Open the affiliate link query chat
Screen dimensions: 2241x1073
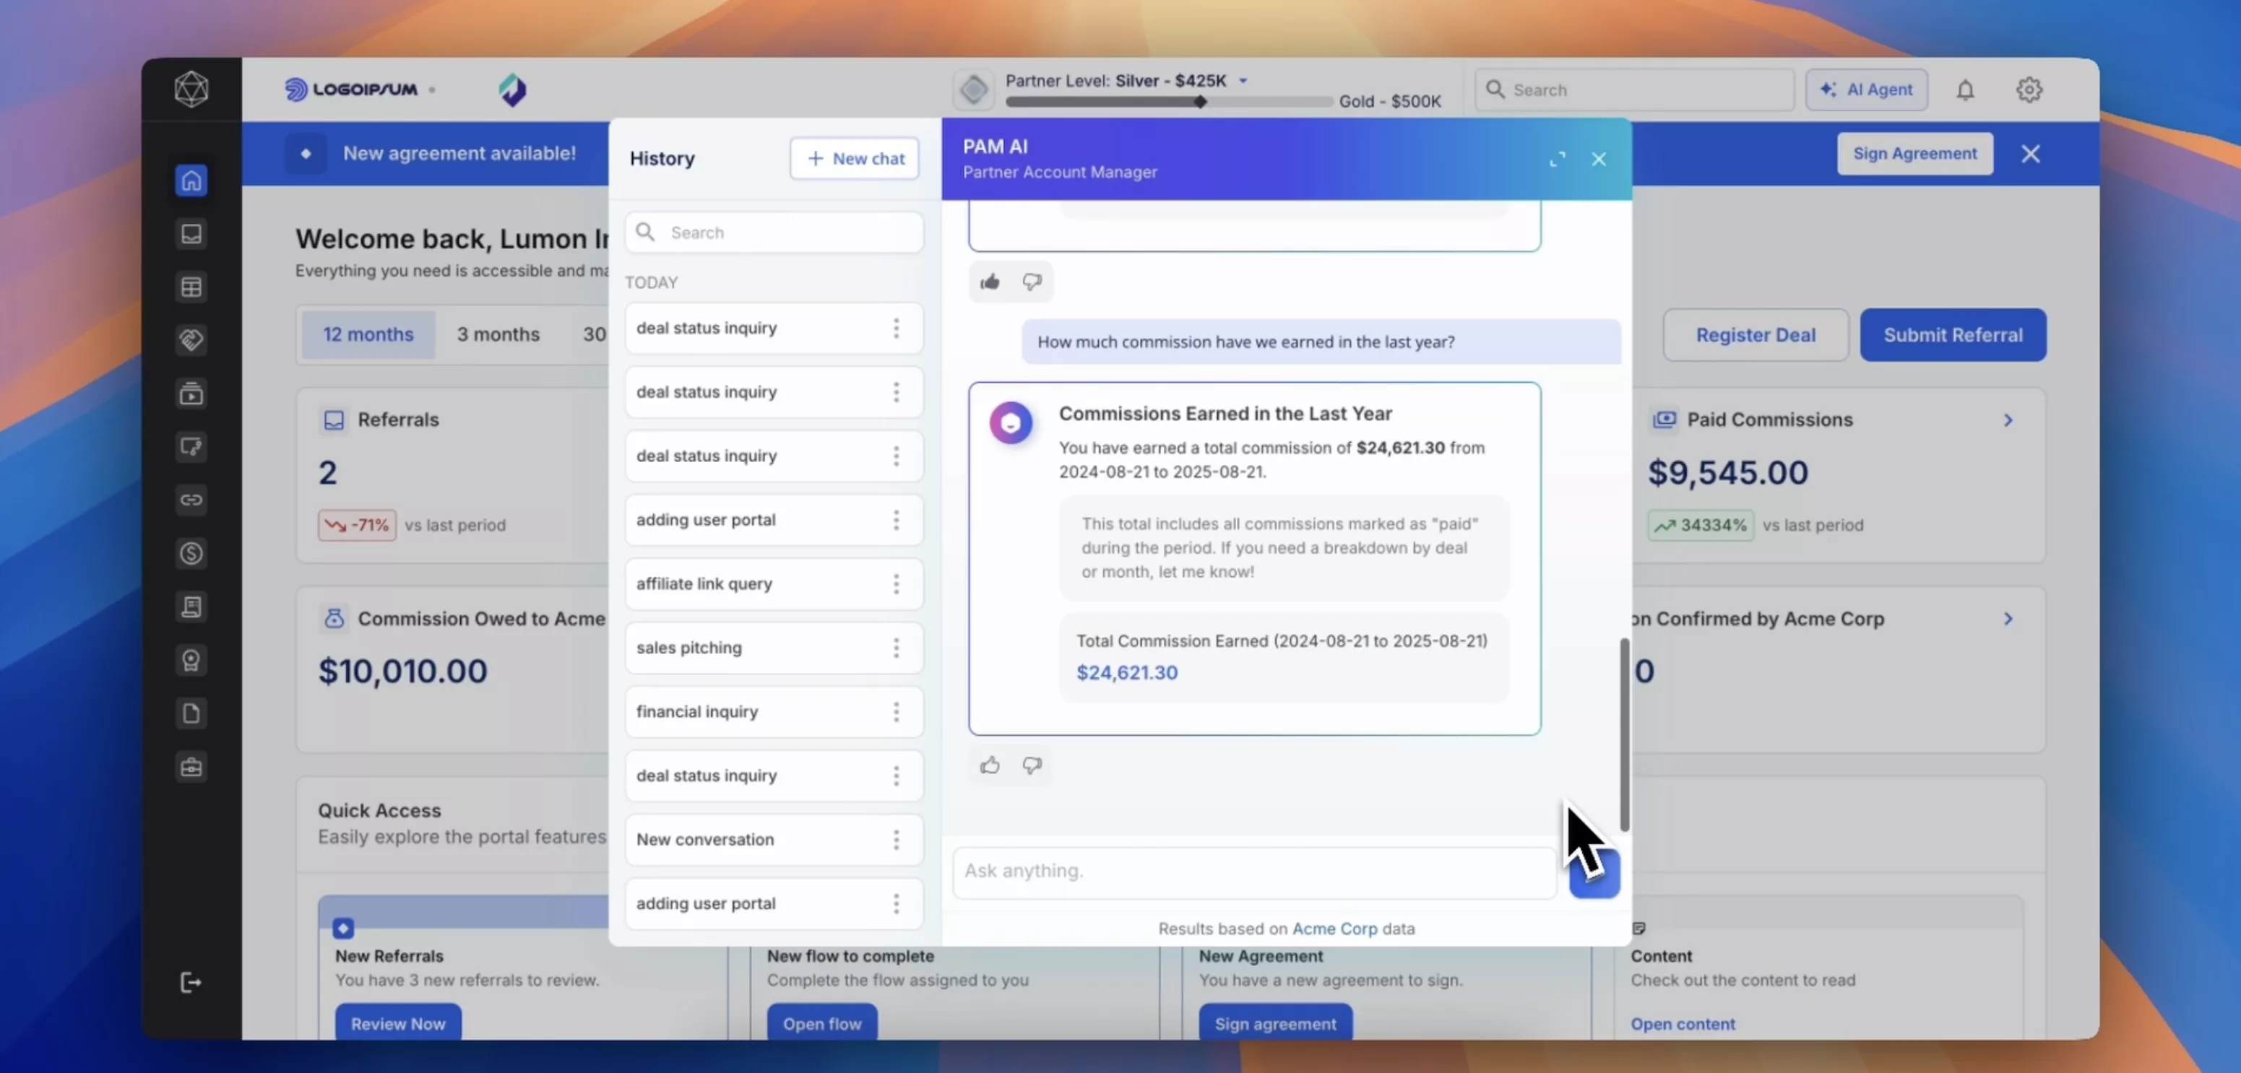774,583
